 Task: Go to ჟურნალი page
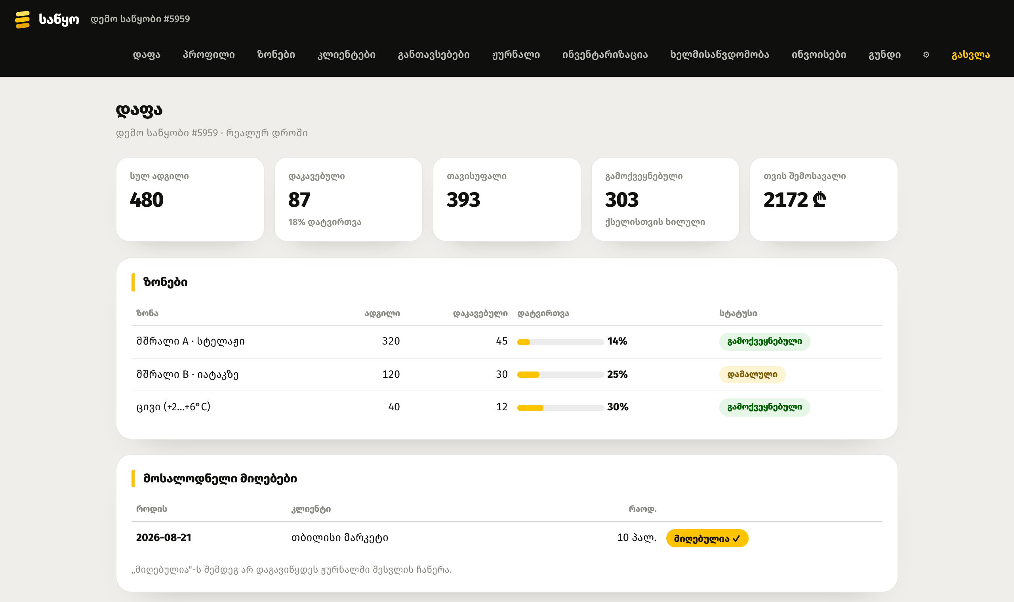[516, 55]
